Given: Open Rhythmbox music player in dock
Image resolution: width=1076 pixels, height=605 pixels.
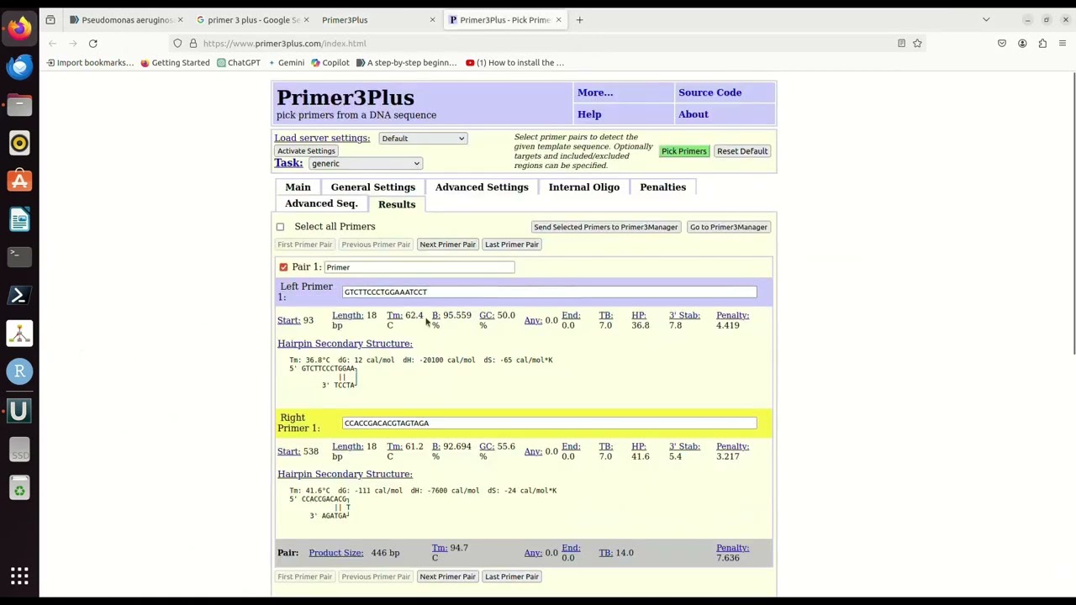Looking at the screenshot, I should pyautogui.click(x=19, y=143).
